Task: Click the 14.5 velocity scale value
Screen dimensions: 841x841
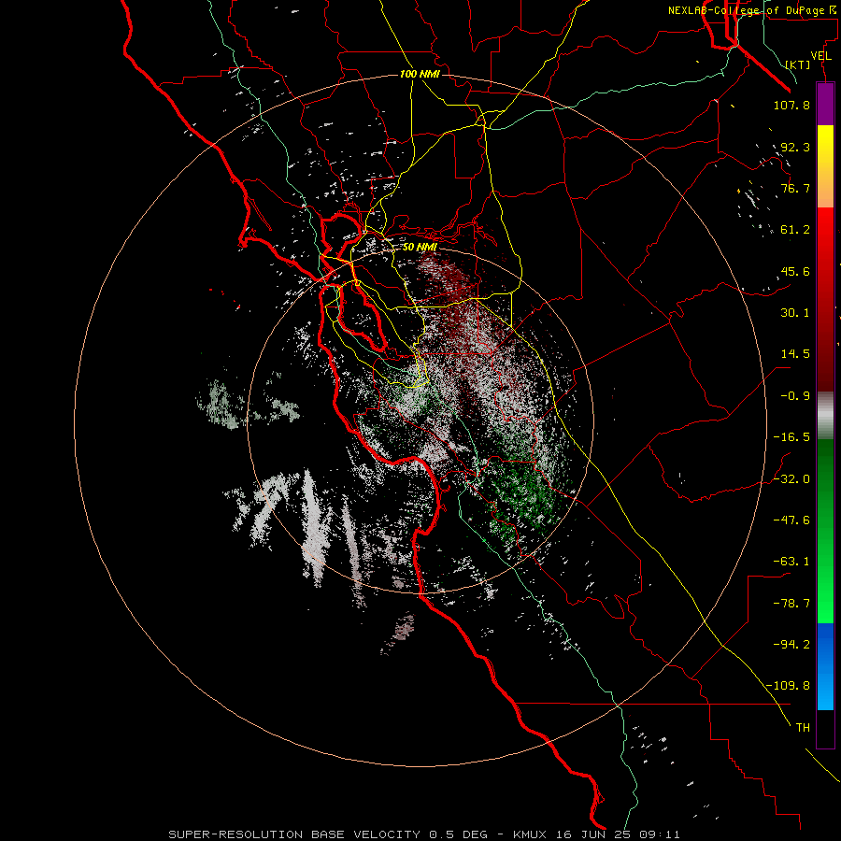Action: (x=795, y=354)
